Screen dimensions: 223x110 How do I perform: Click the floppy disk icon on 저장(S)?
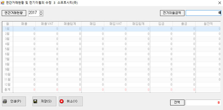(35, 101)
